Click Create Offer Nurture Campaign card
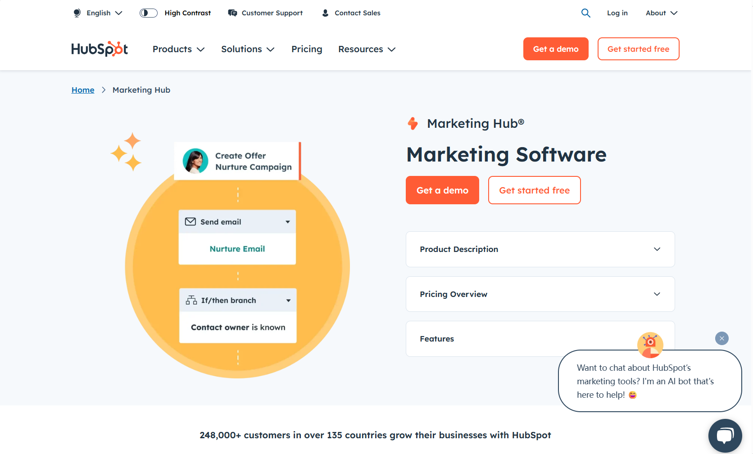753x454 pixels. pos(237,161)
